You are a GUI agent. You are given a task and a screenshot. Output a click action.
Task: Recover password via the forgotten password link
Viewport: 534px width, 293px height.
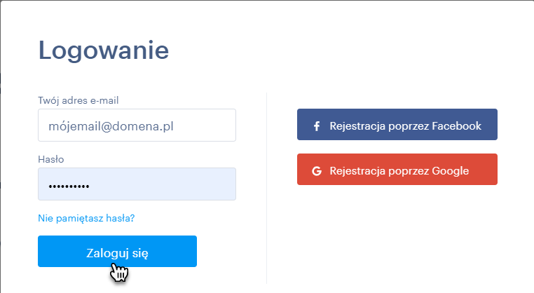pos(86,218)
